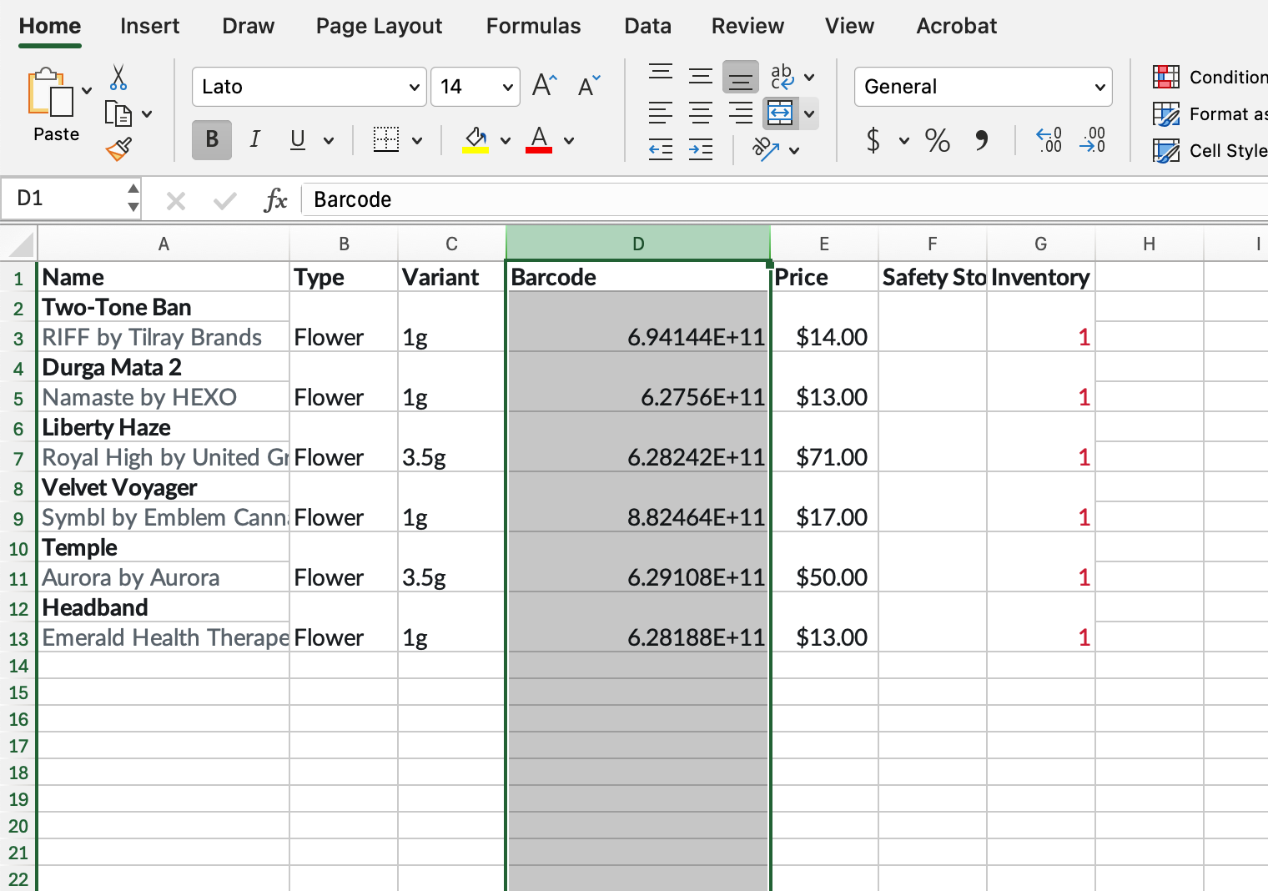Cancel formula bar entry with X
Viewport: 1268px width, 891px height.
click(x=176, y=200)
